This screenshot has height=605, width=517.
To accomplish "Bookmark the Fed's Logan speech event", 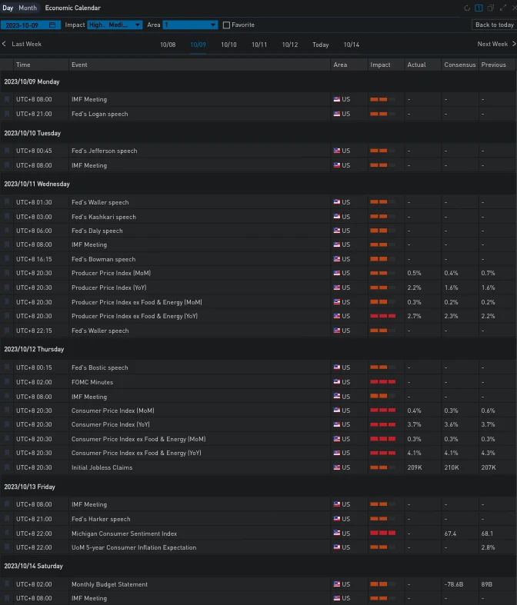I will coord(7,114).
